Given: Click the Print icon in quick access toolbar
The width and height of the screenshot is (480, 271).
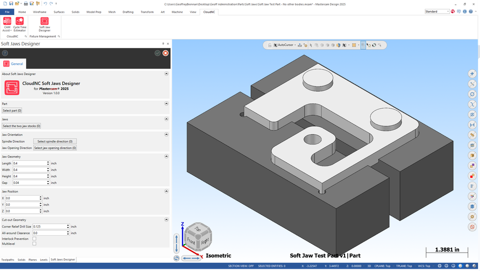Looking at the screenshot, I should click(26, 4).
